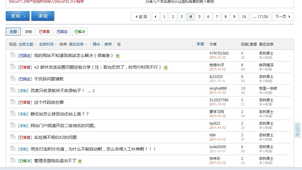Click the red Discuz!7.2 用户在线时间 link at top
The width and height of the screenshot is (302, 170).
pos(47,1)
